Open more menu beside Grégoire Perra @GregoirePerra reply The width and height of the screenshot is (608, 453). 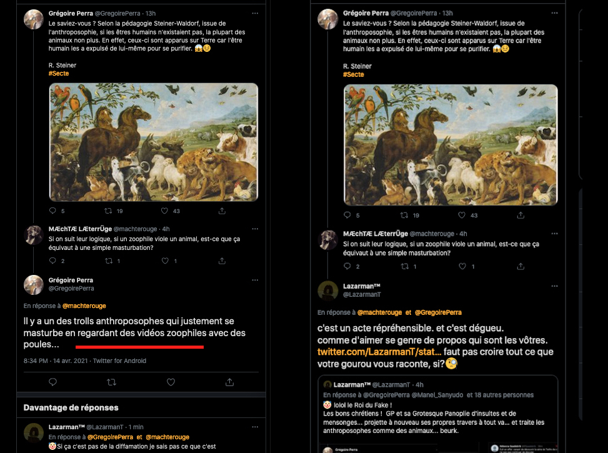[x=254, y=280]
